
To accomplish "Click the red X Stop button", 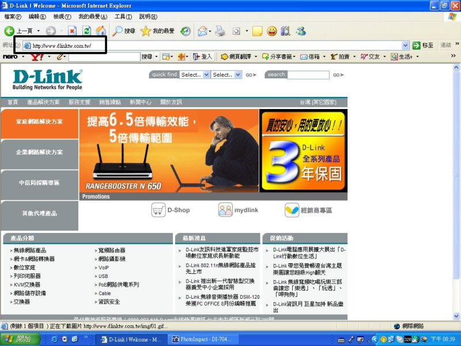I will click(x=73, y=31).
